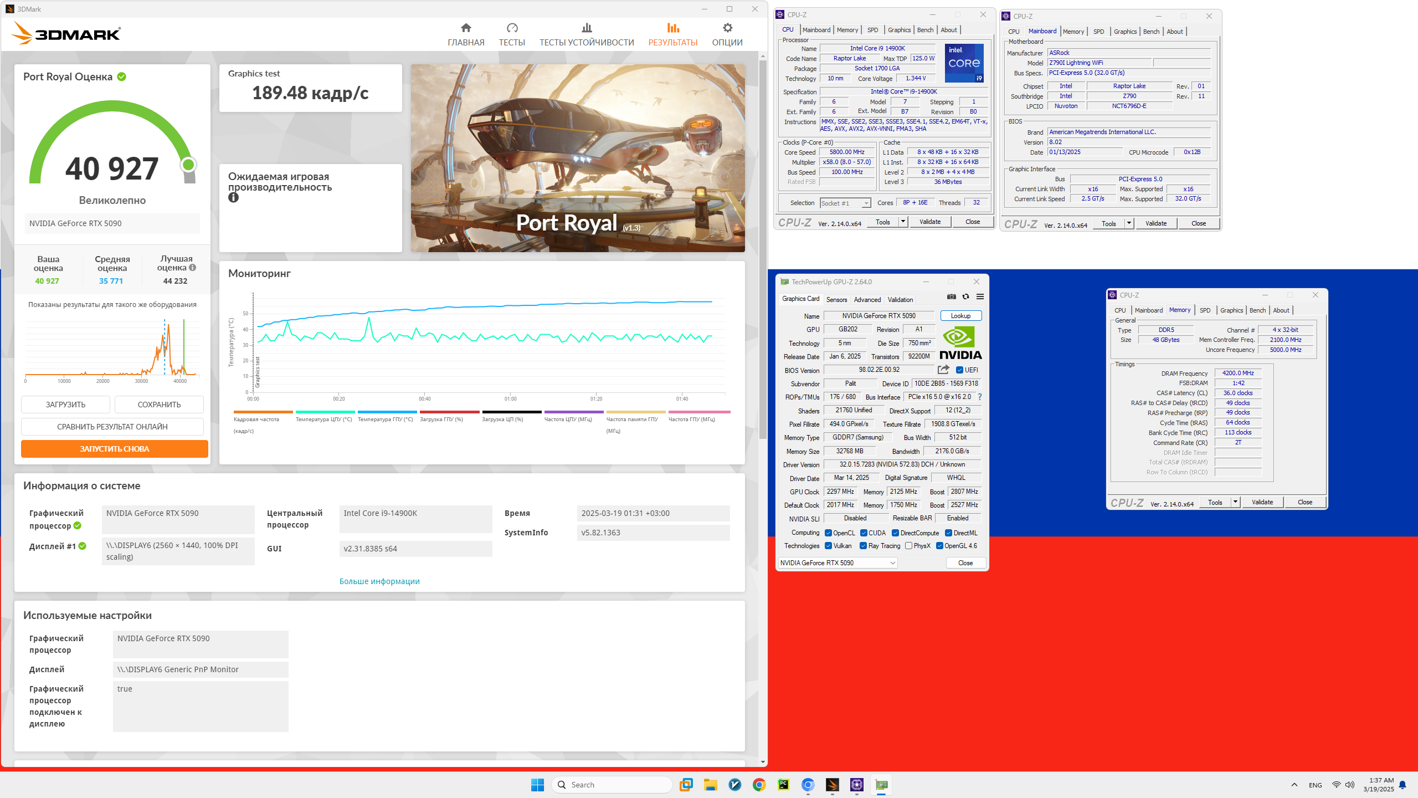Screen dimensions: 1418x798
Task: Select Graphics tab in CPU-Z Memory window
Action: (x=1231, y=310)
